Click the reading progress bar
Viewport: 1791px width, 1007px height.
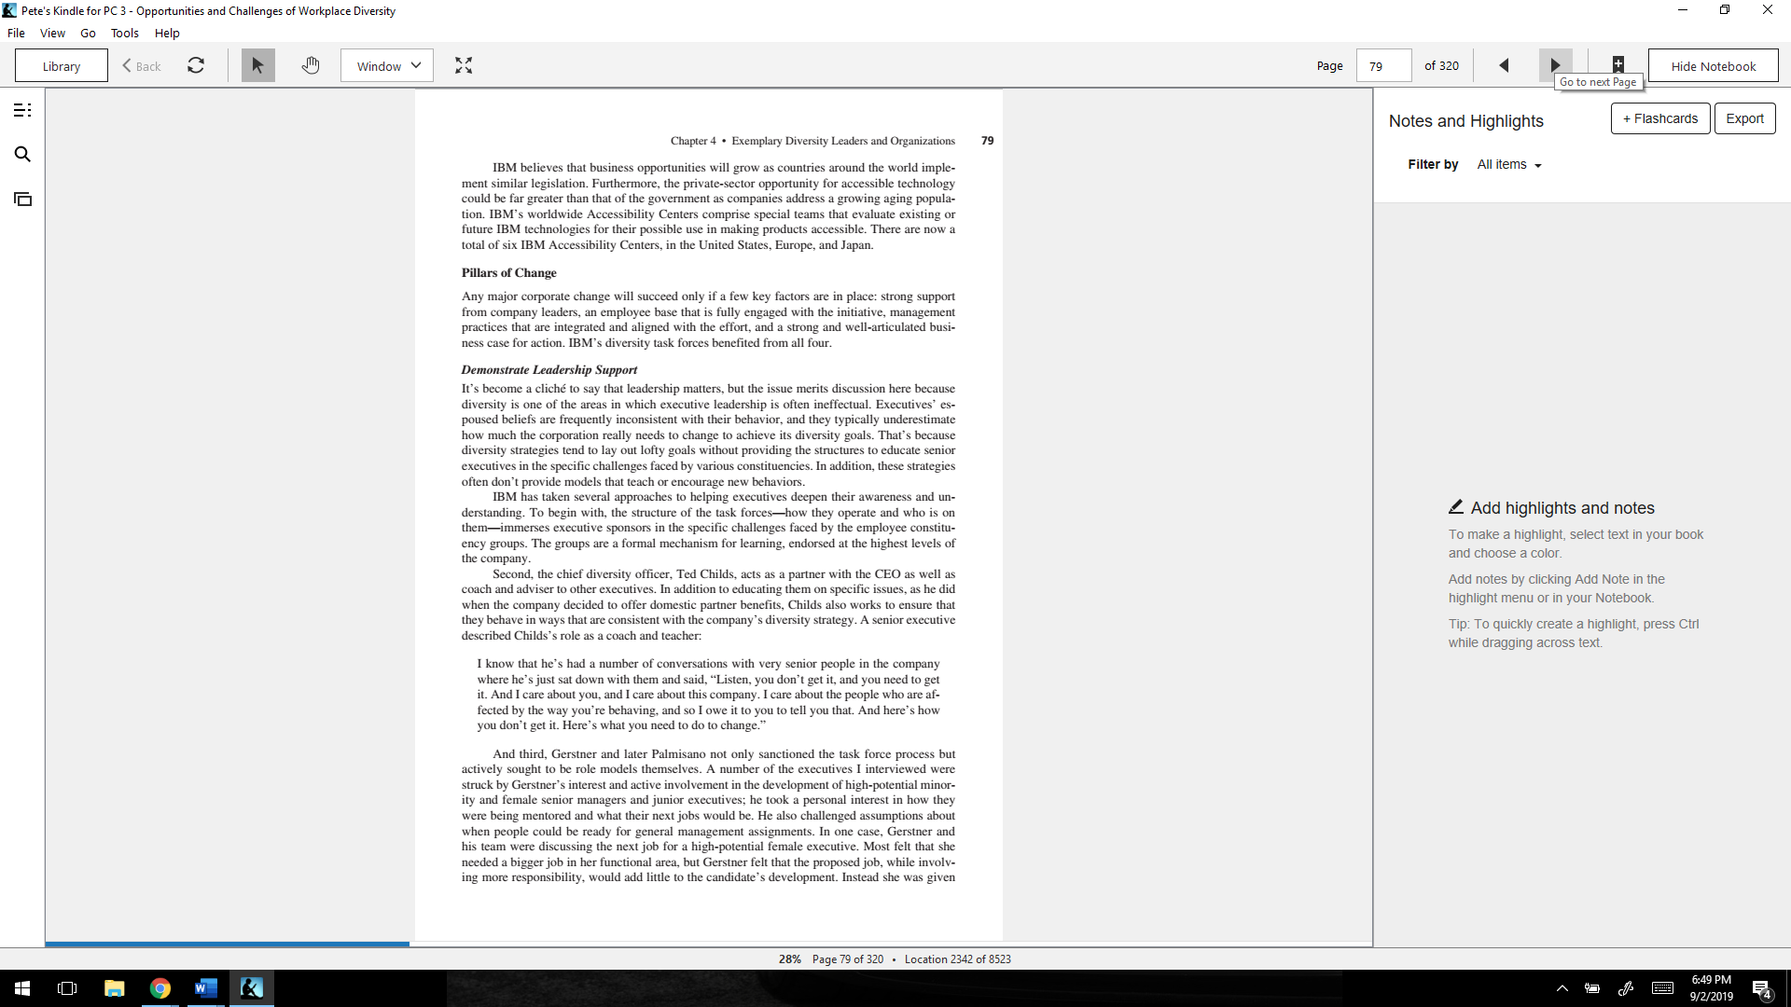coord(709,945)
